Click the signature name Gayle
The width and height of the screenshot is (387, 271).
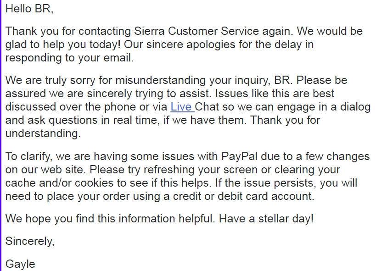[x=20, y=264]
